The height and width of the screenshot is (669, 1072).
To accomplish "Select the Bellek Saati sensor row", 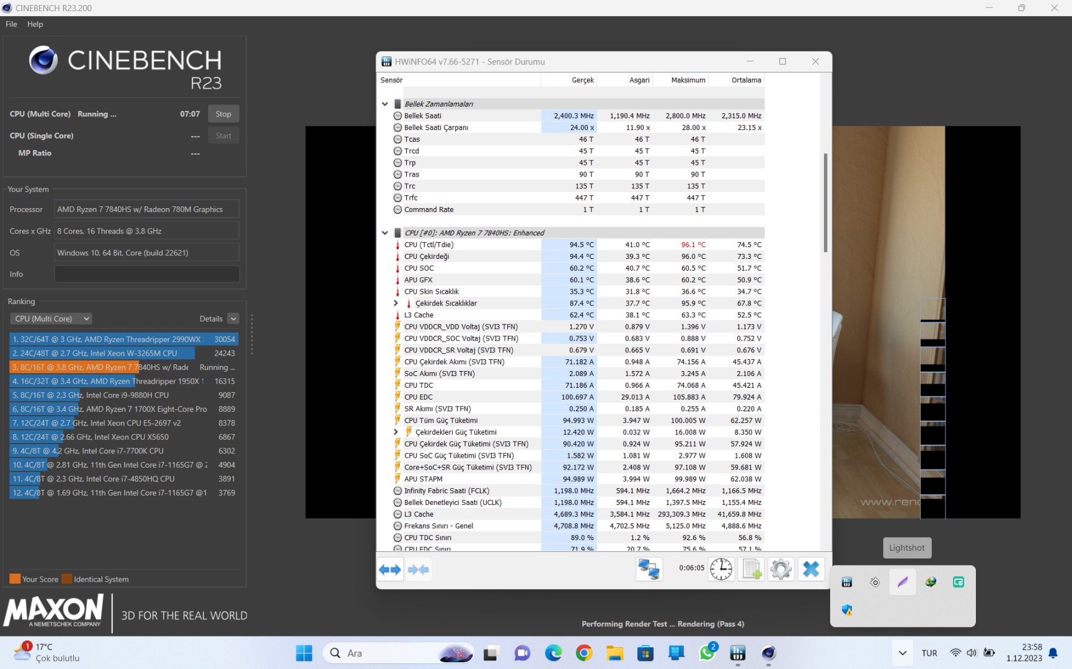I will coord(578,116).
